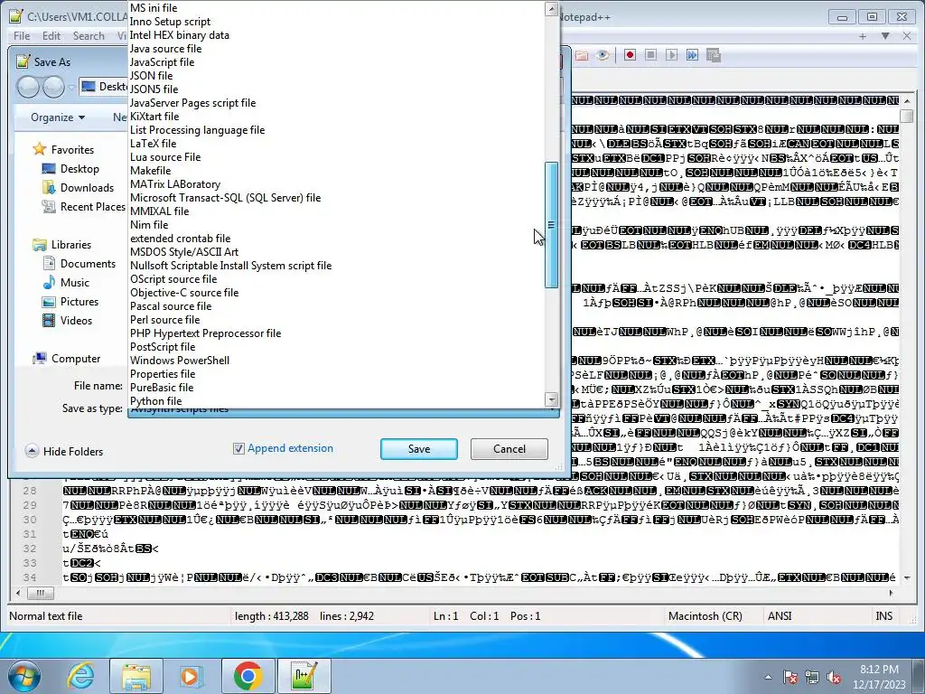Viewport: 925px width, 694px height.
Task: Toggle the Append extension checkbox
Action: click(238, 448)
